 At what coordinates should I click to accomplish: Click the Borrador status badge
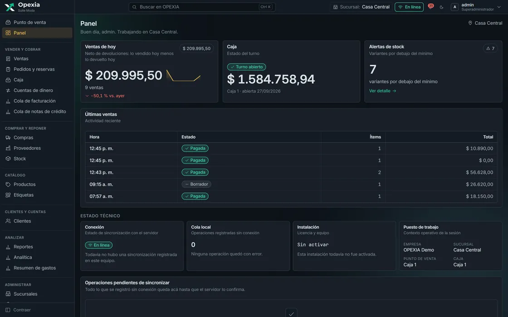point(196,184)
